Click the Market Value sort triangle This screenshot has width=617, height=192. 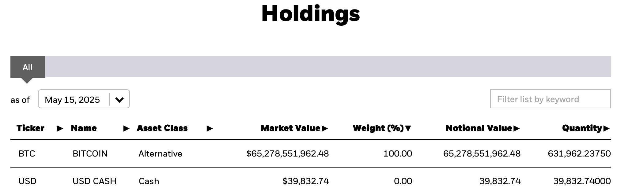(325, 129)
